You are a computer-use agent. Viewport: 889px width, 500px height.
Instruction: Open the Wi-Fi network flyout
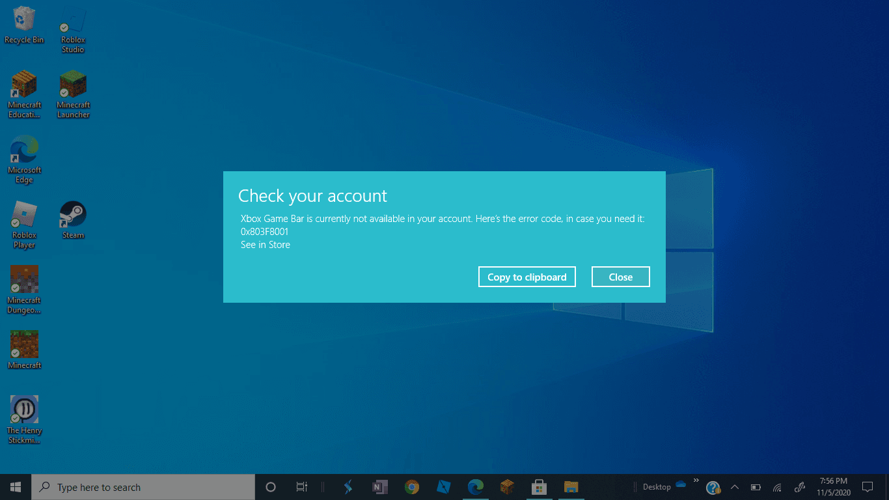[776, 487]
